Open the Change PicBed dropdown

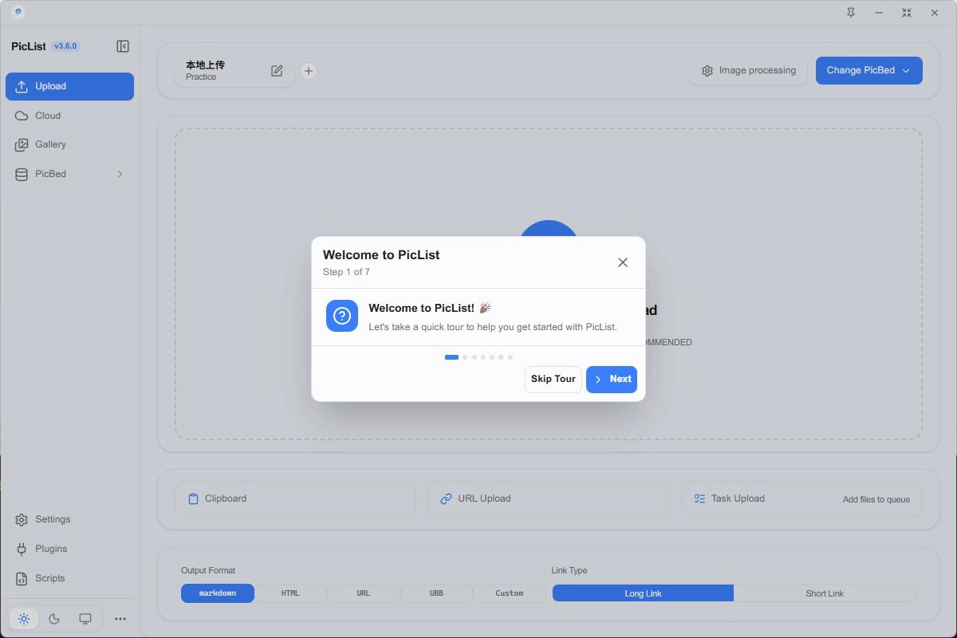tap(868, 70)
